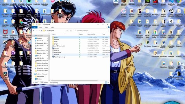Open the File ribbon tab

34,27
